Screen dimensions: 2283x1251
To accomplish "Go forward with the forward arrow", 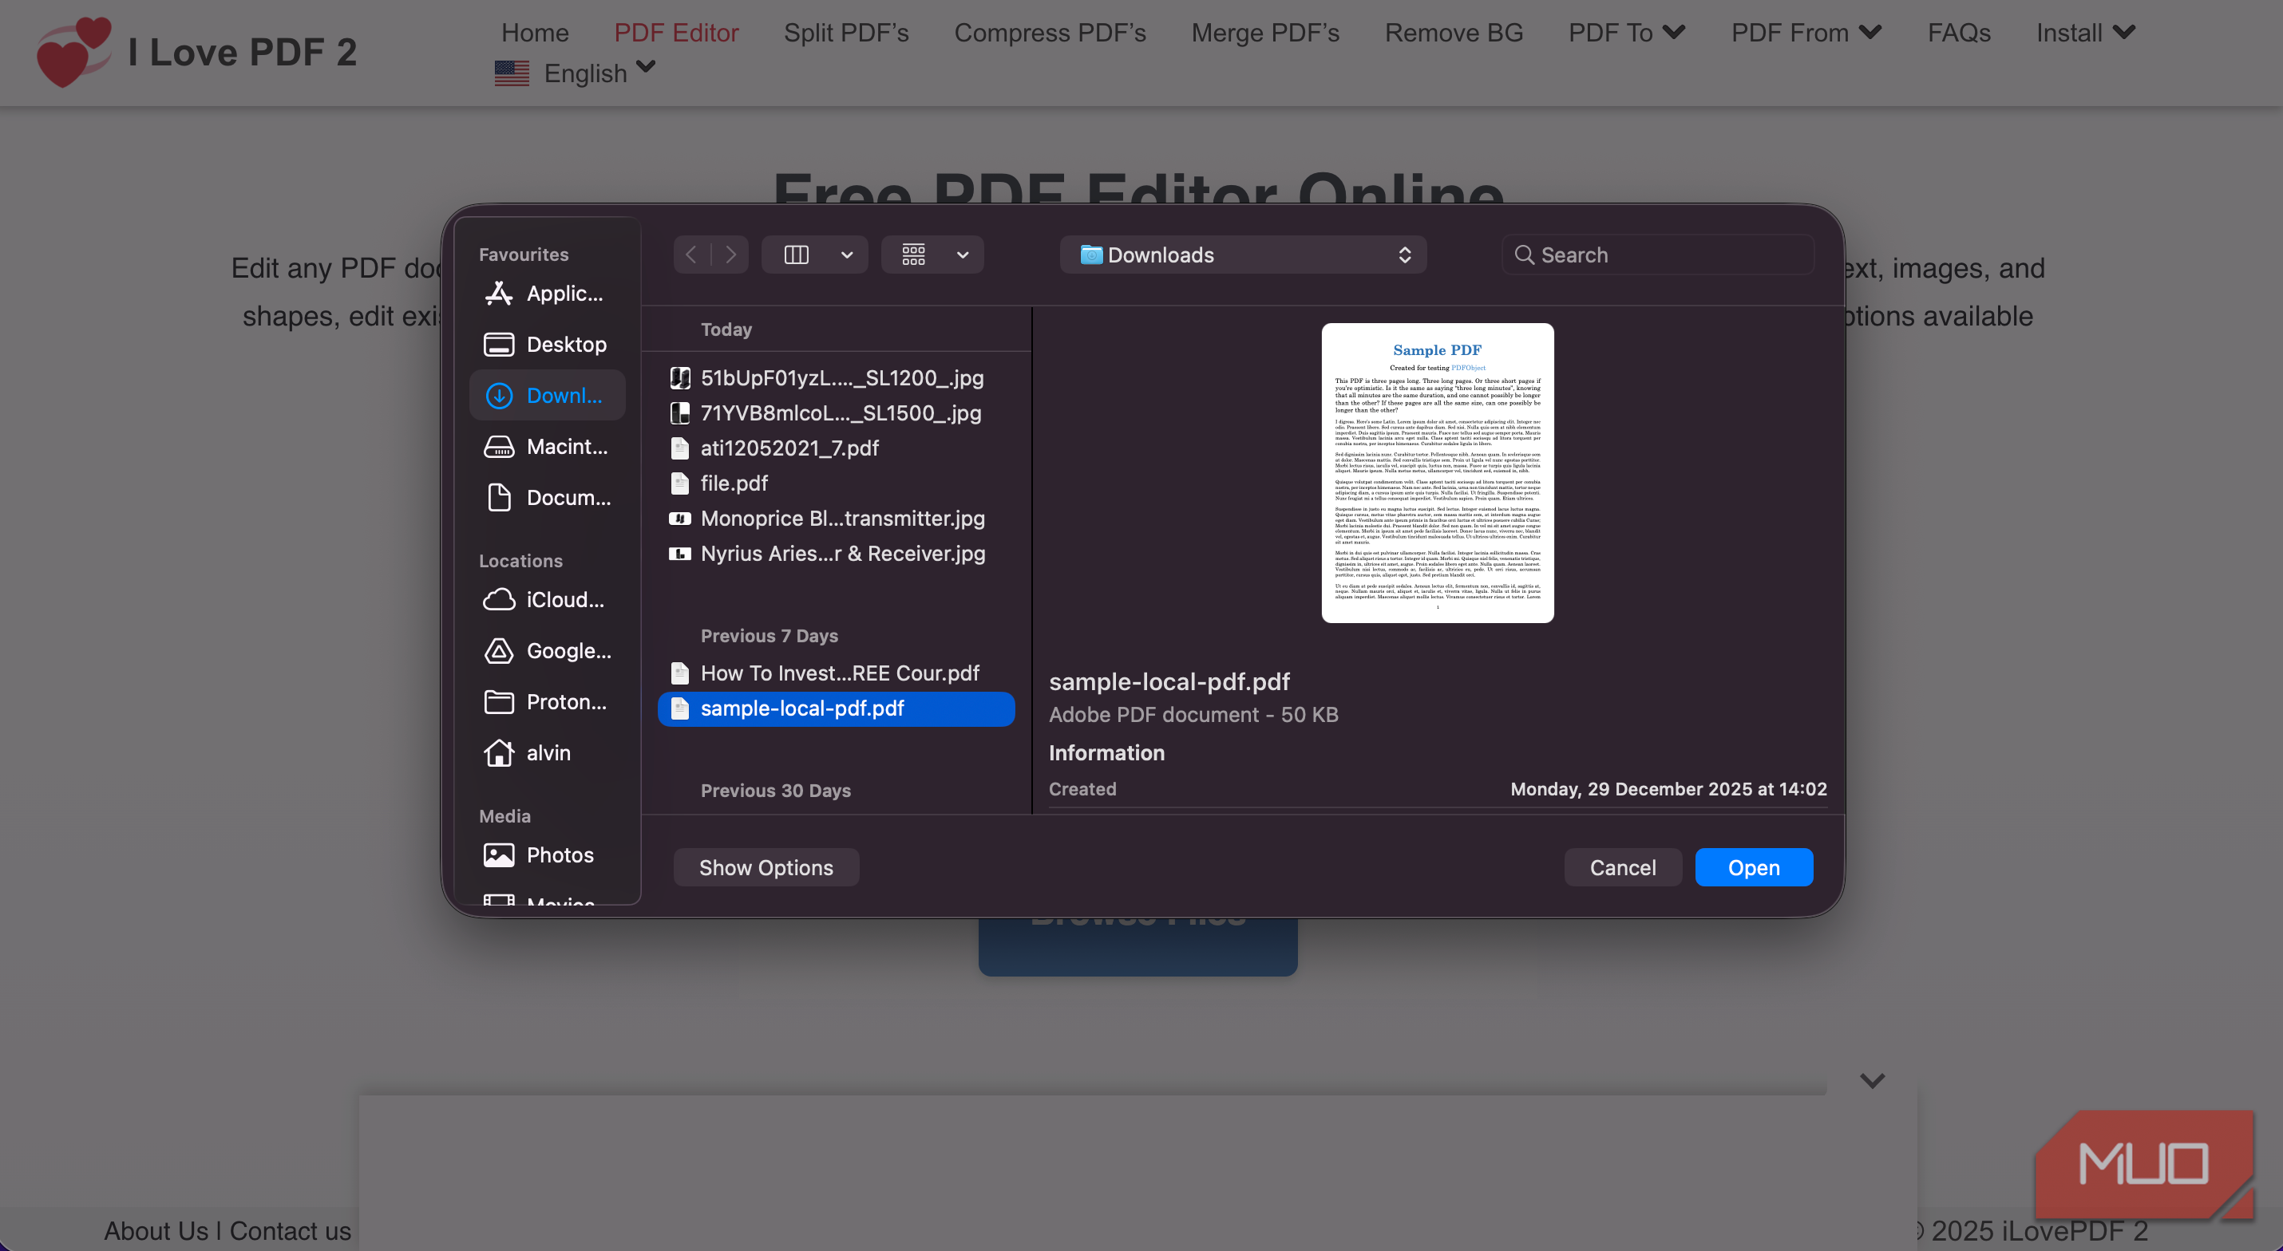I will [730, 255].
